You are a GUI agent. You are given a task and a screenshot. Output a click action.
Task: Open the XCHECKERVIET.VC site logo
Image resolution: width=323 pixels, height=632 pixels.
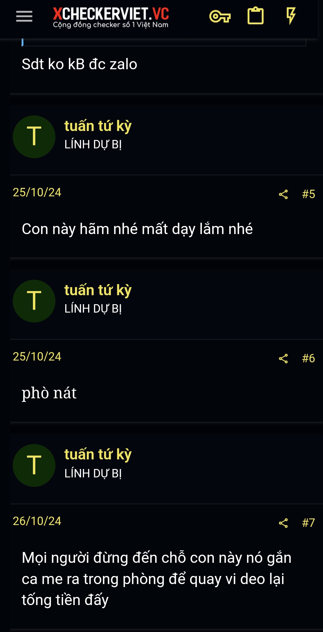(x=111, y=18)
